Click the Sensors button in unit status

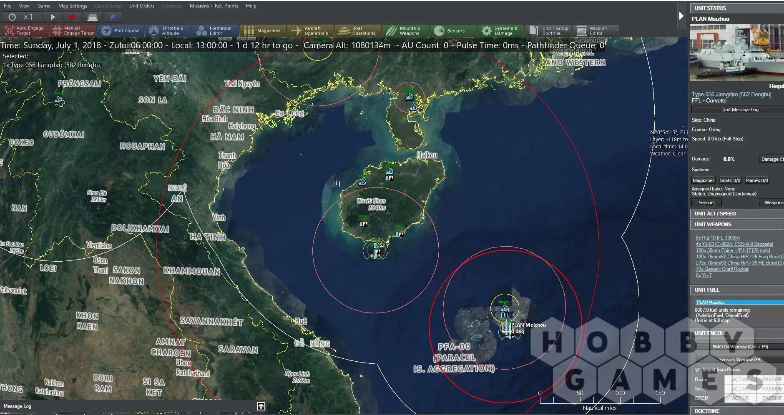click(x=706, y=202)
